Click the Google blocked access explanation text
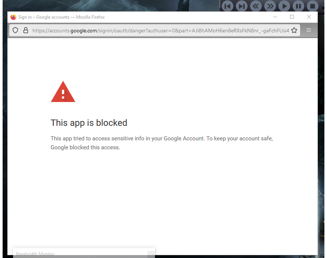 (162, 143)
